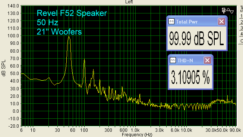The height and width of the screenshot is (137, 243).
Task: Click the 0.0 value on the Y axis
Action: pos(16,111)
